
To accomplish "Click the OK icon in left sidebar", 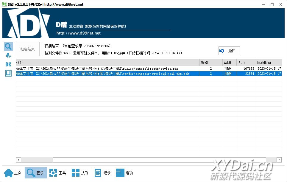I will click(x=8, y=64).
